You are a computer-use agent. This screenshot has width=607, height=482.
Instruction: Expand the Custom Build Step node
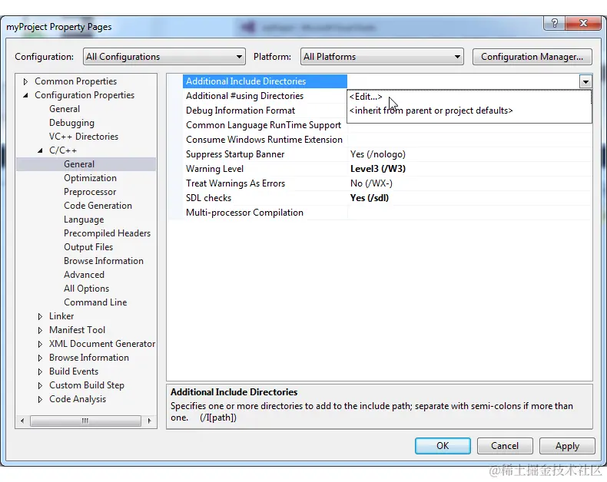tap(40, 386)
